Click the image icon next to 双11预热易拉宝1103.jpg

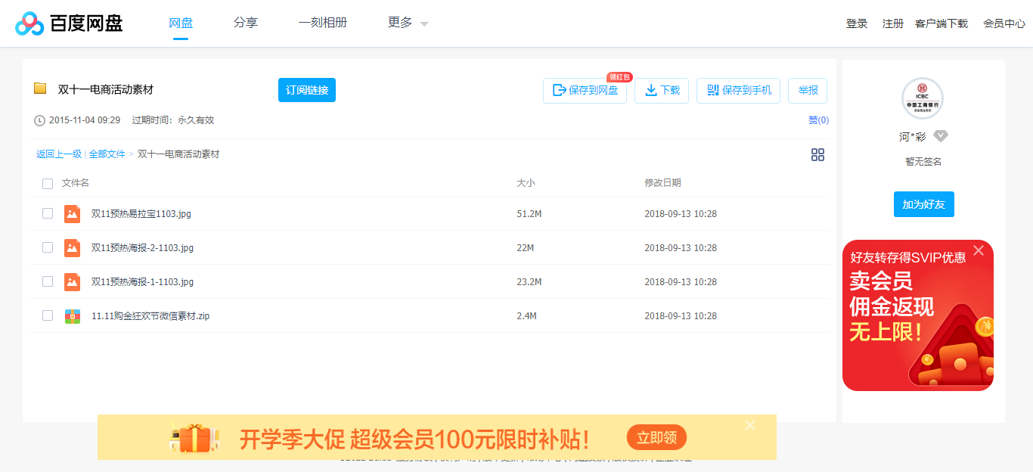[72, 213]
